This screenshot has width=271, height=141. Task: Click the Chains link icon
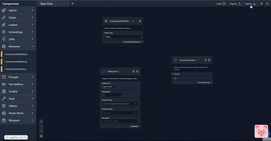(x=4, y=18)
